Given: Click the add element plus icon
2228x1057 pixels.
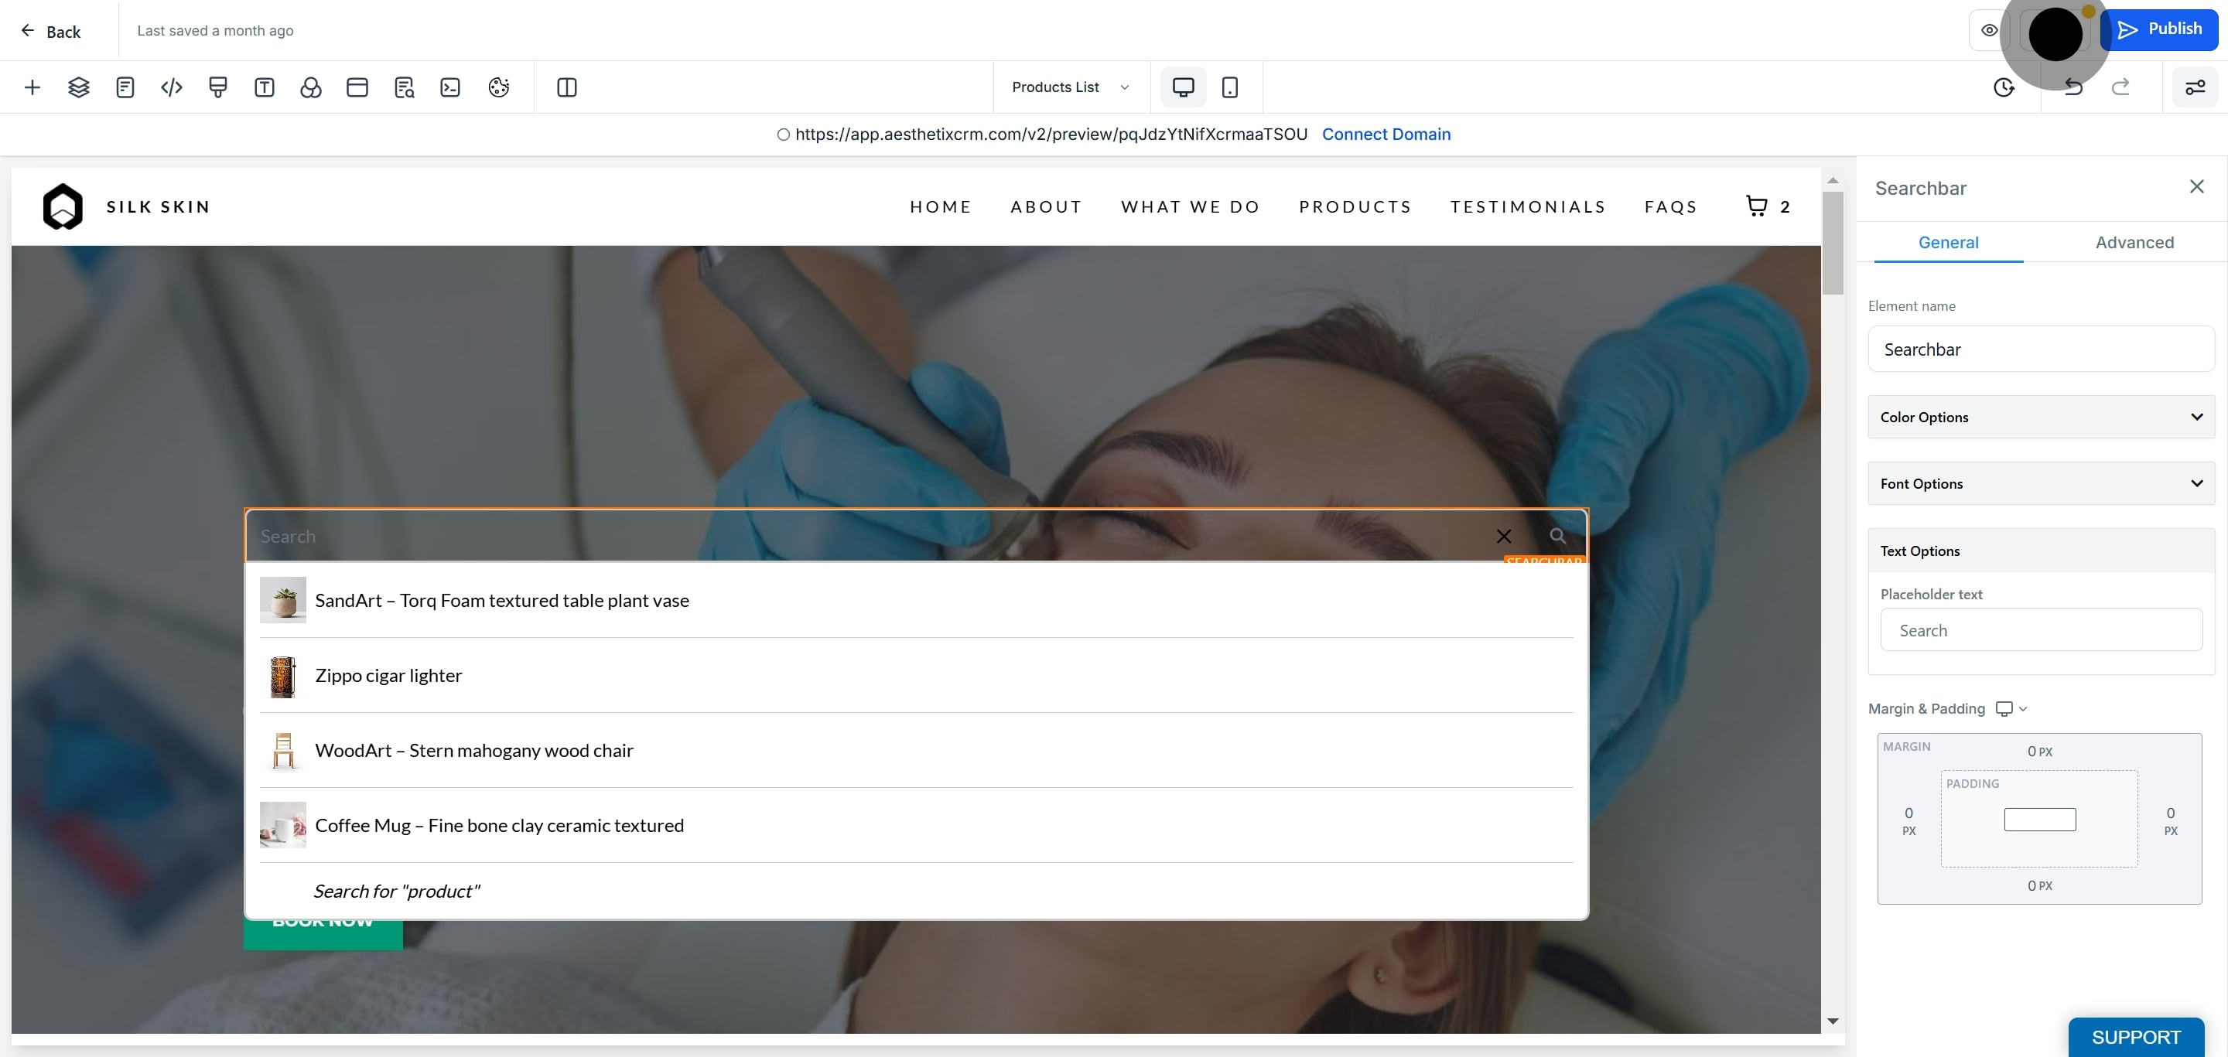Looking at the screenshot, I should (32, 87).
